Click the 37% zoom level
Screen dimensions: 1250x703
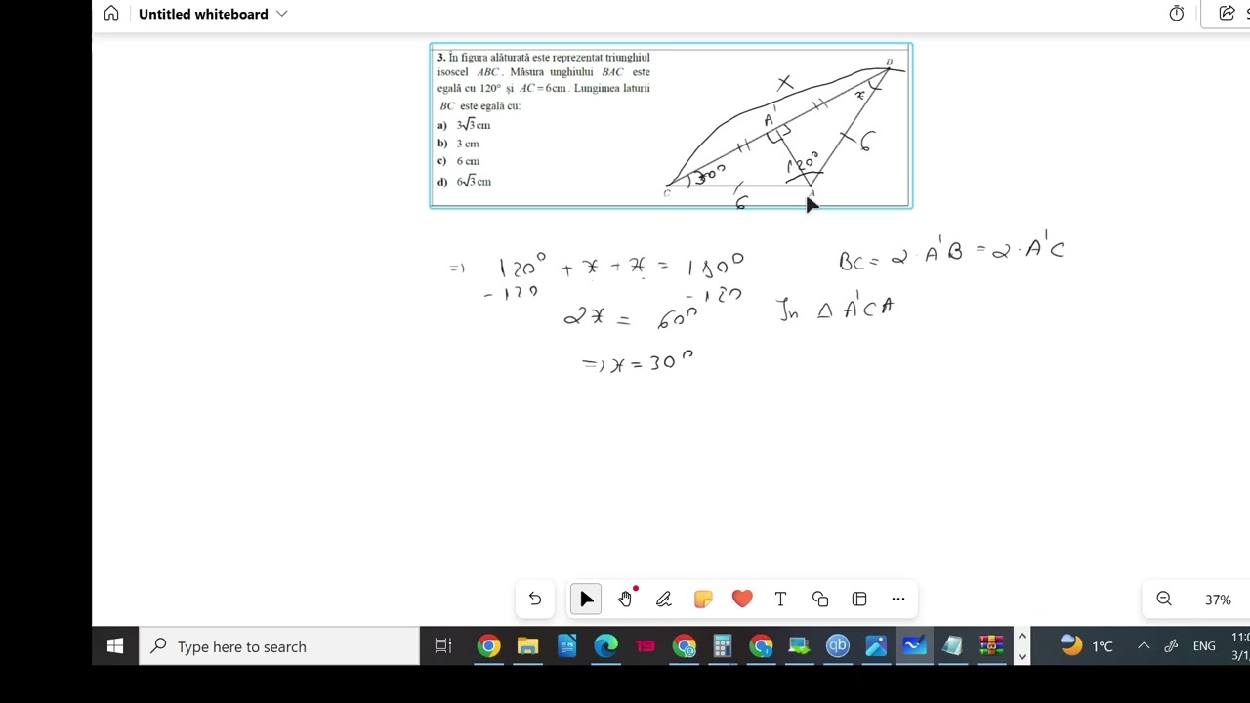tap(1218, 600)
